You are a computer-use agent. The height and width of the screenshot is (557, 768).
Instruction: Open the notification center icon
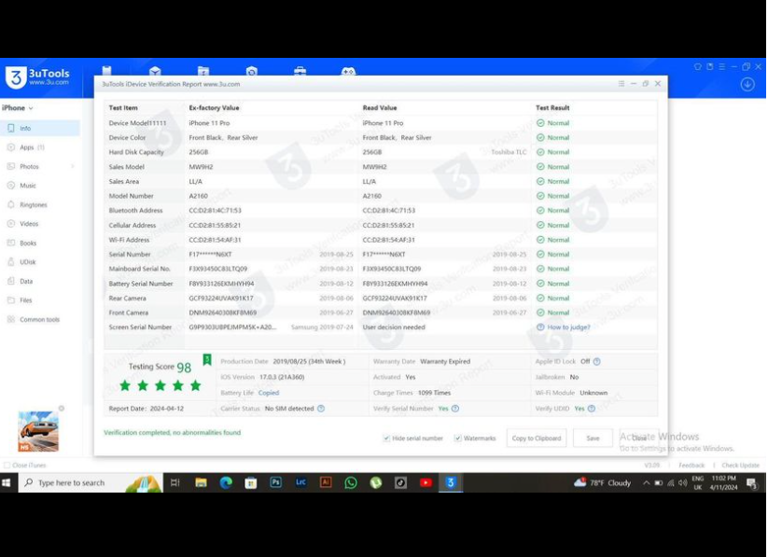click(x=752, y=483)
